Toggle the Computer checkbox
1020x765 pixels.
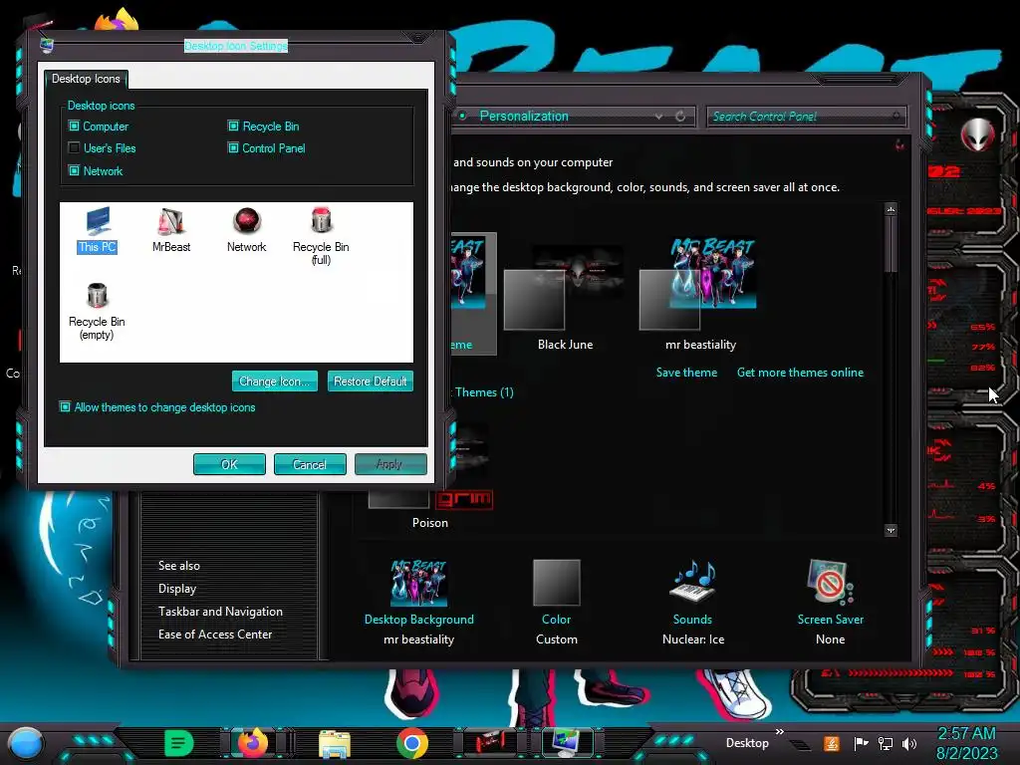[x=74, y=127]
